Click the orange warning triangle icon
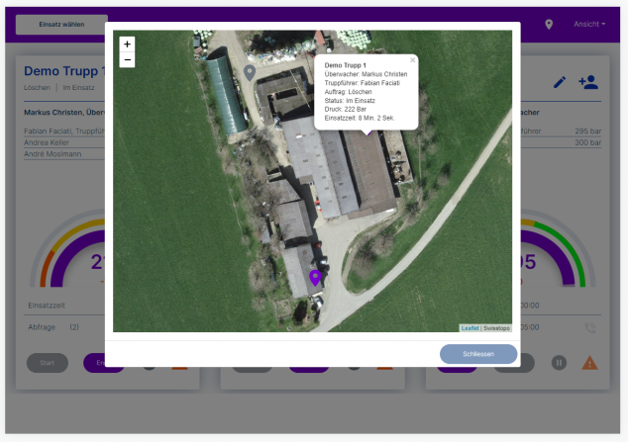This screenshot has width=628, height=442. (589, 363)
